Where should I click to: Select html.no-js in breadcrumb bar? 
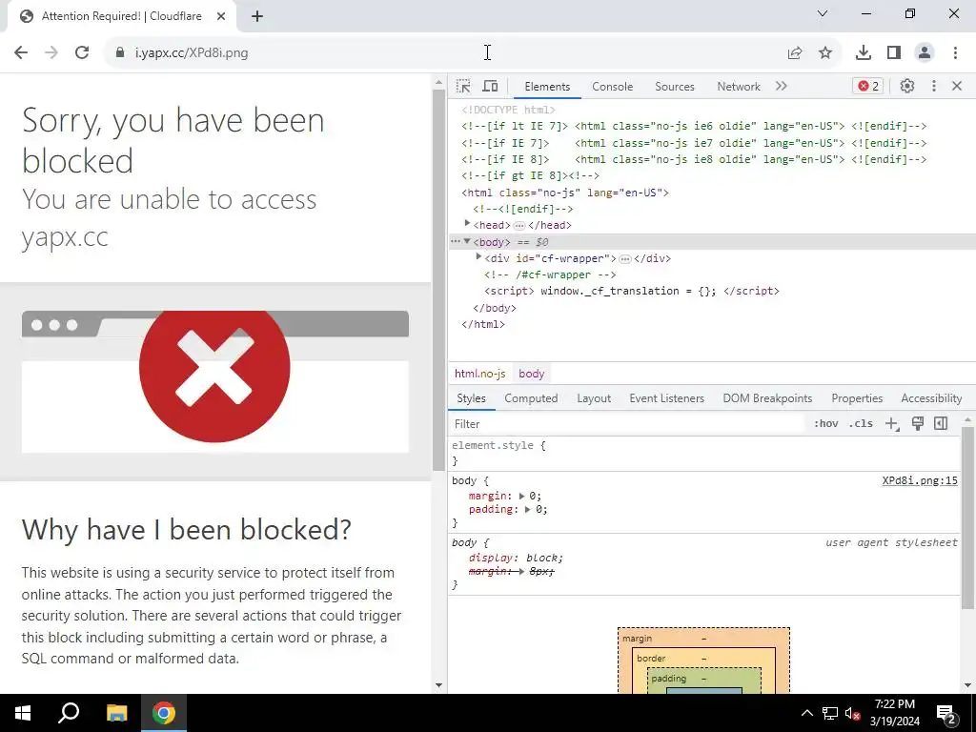tap(480, 374)
